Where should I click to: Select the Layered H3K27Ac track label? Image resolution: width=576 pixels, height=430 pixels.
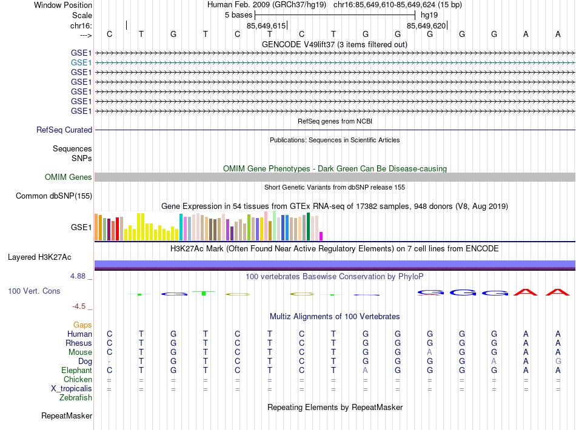tap(39, 257)
